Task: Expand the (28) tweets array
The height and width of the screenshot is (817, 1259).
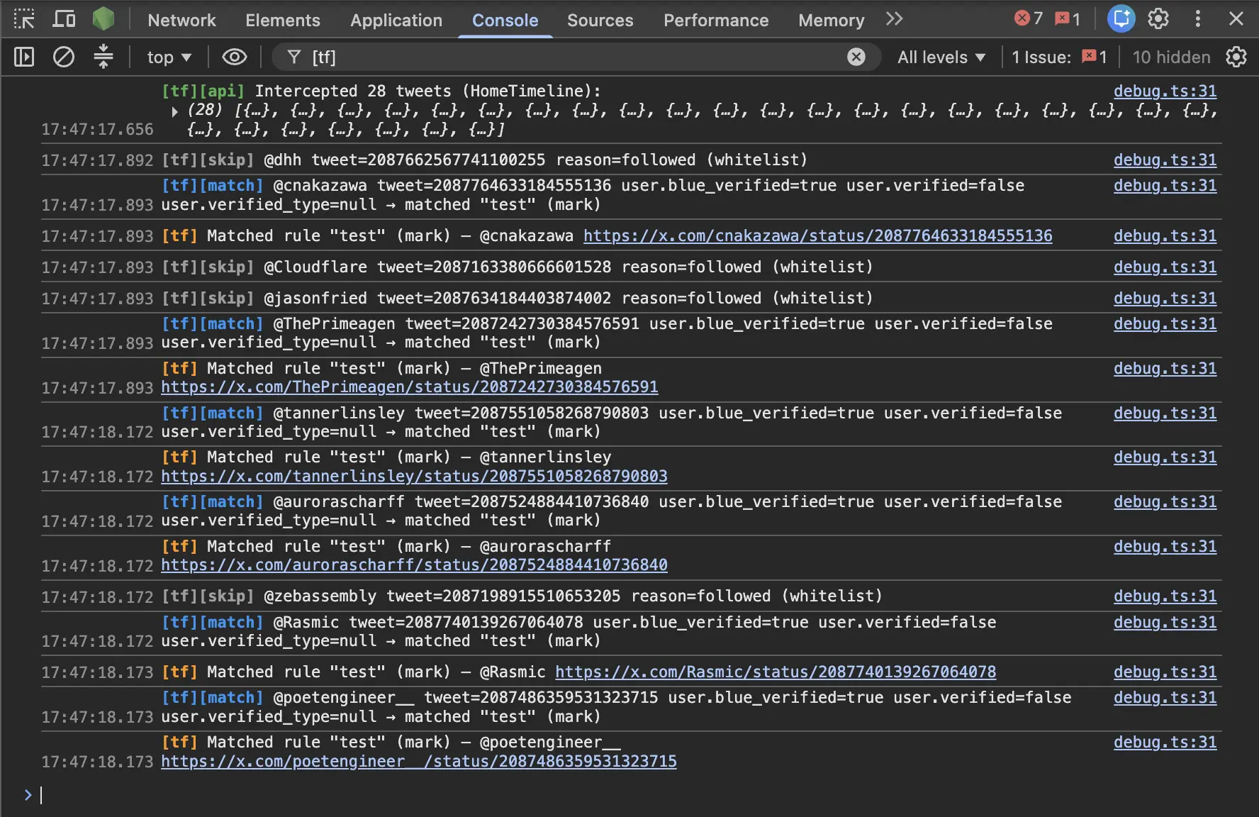Action: (174, 111)
